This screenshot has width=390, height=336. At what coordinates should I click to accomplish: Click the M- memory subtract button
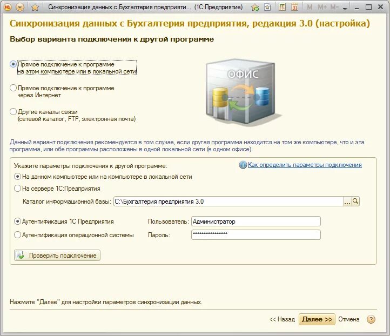(334, 7)
